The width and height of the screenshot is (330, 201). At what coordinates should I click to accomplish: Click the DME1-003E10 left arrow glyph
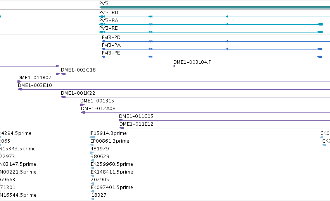(20, 89)
